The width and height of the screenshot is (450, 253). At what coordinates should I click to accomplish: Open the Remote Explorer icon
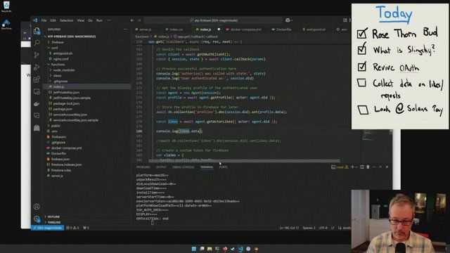tap(37, 91)
